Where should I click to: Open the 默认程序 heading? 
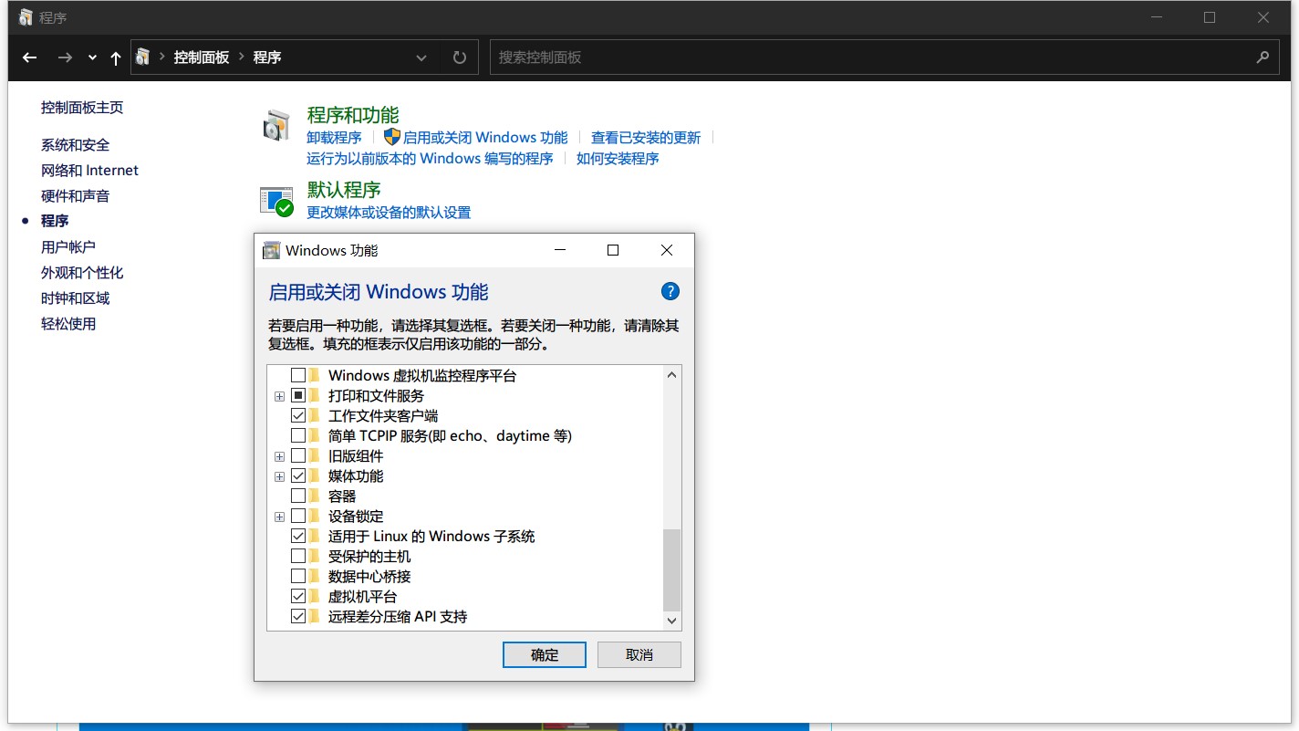(344, 190)
